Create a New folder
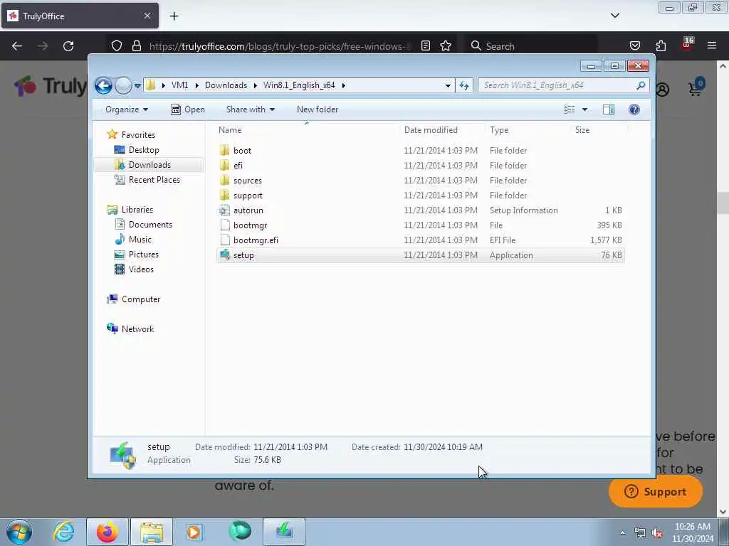729x546 pixels. (x=318, y=109)
